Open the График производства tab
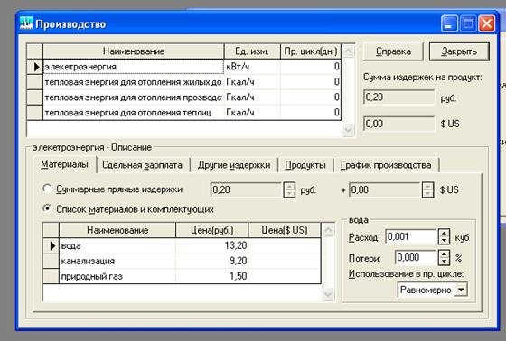The height and width of the screenshot is (341, 506). click(386, 165)
